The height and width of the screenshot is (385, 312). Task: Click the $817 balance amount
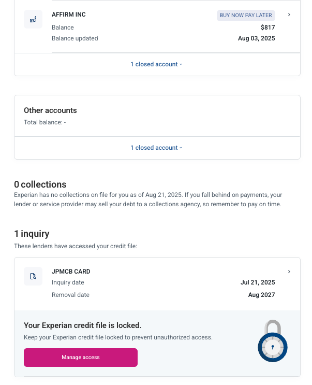click(268, 27)
